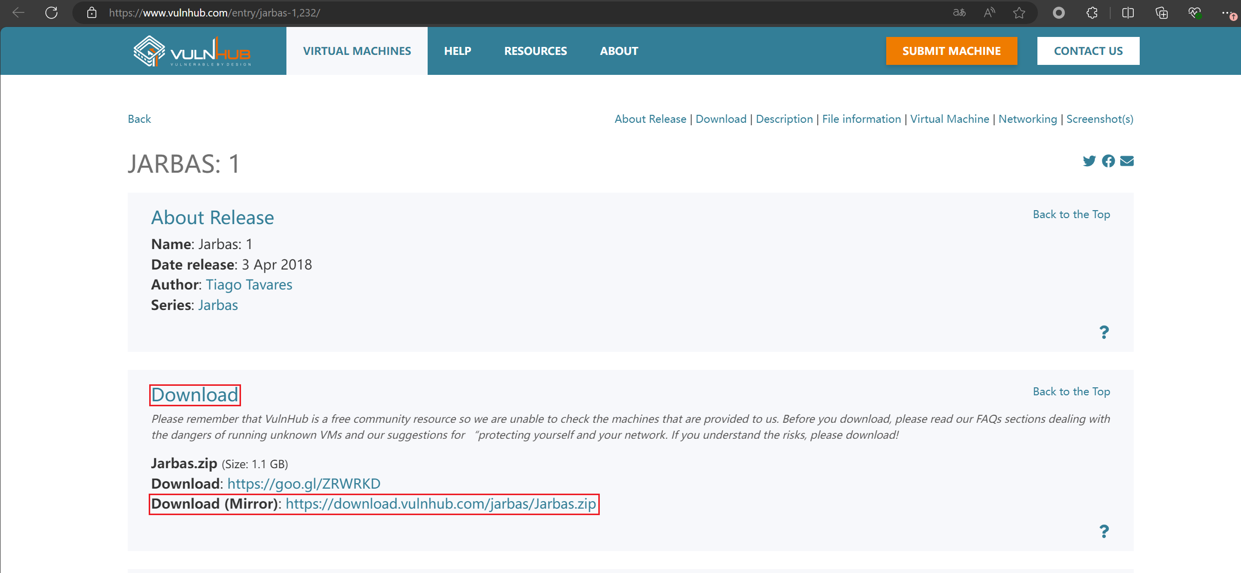The image size is (1241, 573).
Task: Open the Read Aloud browser icon
Action: [x=989, y=12]
